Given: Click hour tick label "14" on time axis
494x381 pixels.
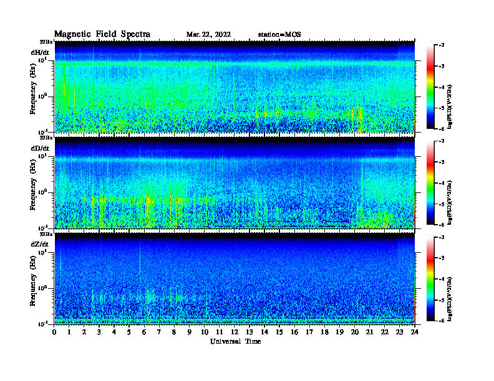Looking at the screenshot, I should (264, 332).
